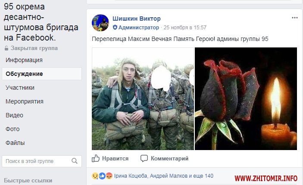
Task: Open the Видео section
Action: click(14, 115)
